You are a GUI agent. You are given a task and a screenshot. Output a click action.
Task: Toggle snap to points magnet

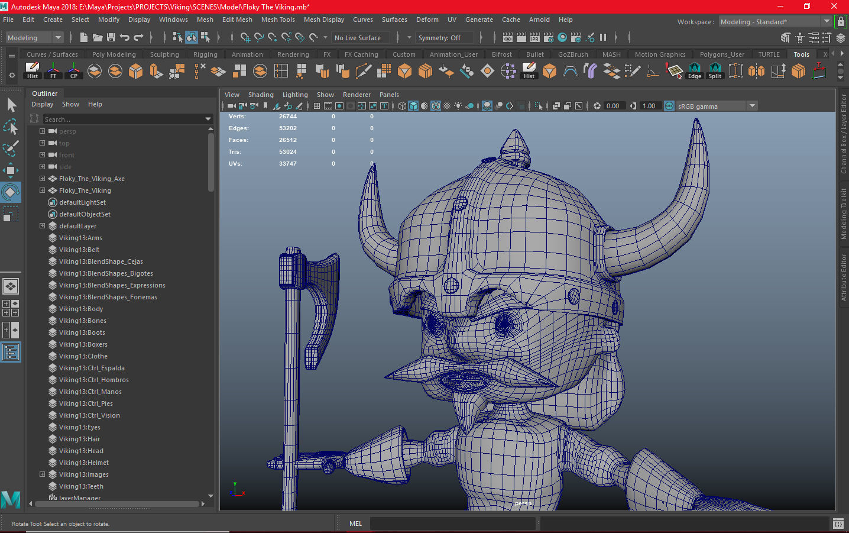point(273,37)
